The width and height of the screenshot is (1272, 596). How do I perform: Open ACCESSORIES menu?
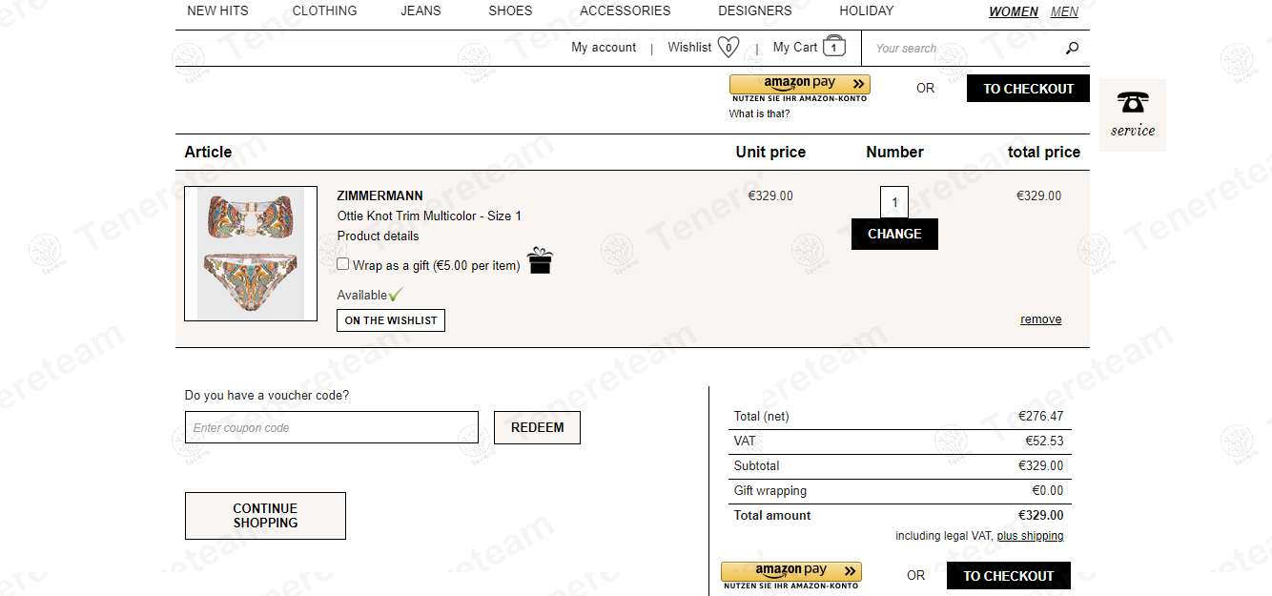click(x=626, y=11)
